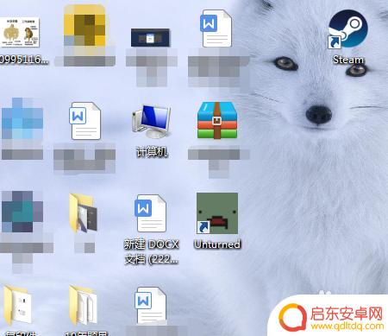This screenshot has width=388, height=336.
Task: Open the image thumbnail labeled 0995116...
Action: (19, 32)
